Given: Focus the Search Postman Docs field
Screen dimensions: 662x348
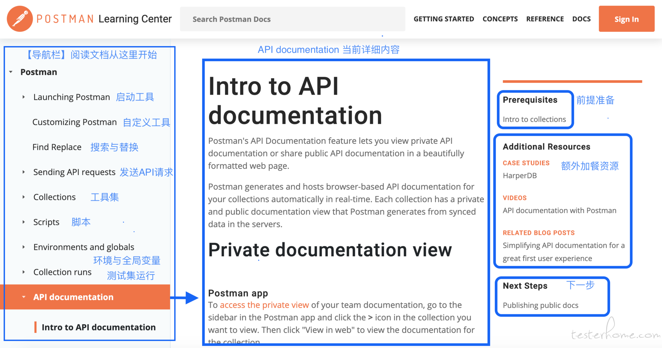Looking at the screenshot, I should pyautogui.click(x=292, y=19).
